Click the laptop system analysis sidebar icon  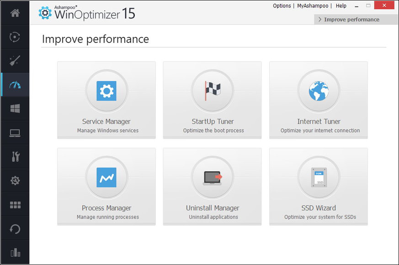(x=15, y=133)
